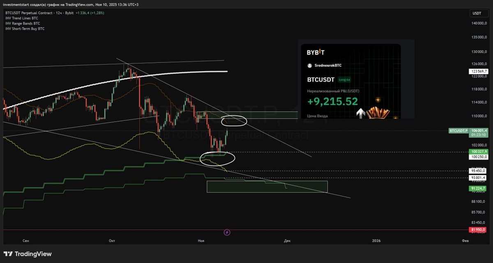Click the 110 000,0 axis value
The height and width of the screenshot is (263, 493).
pyautogui.click(x=479, y=116)
